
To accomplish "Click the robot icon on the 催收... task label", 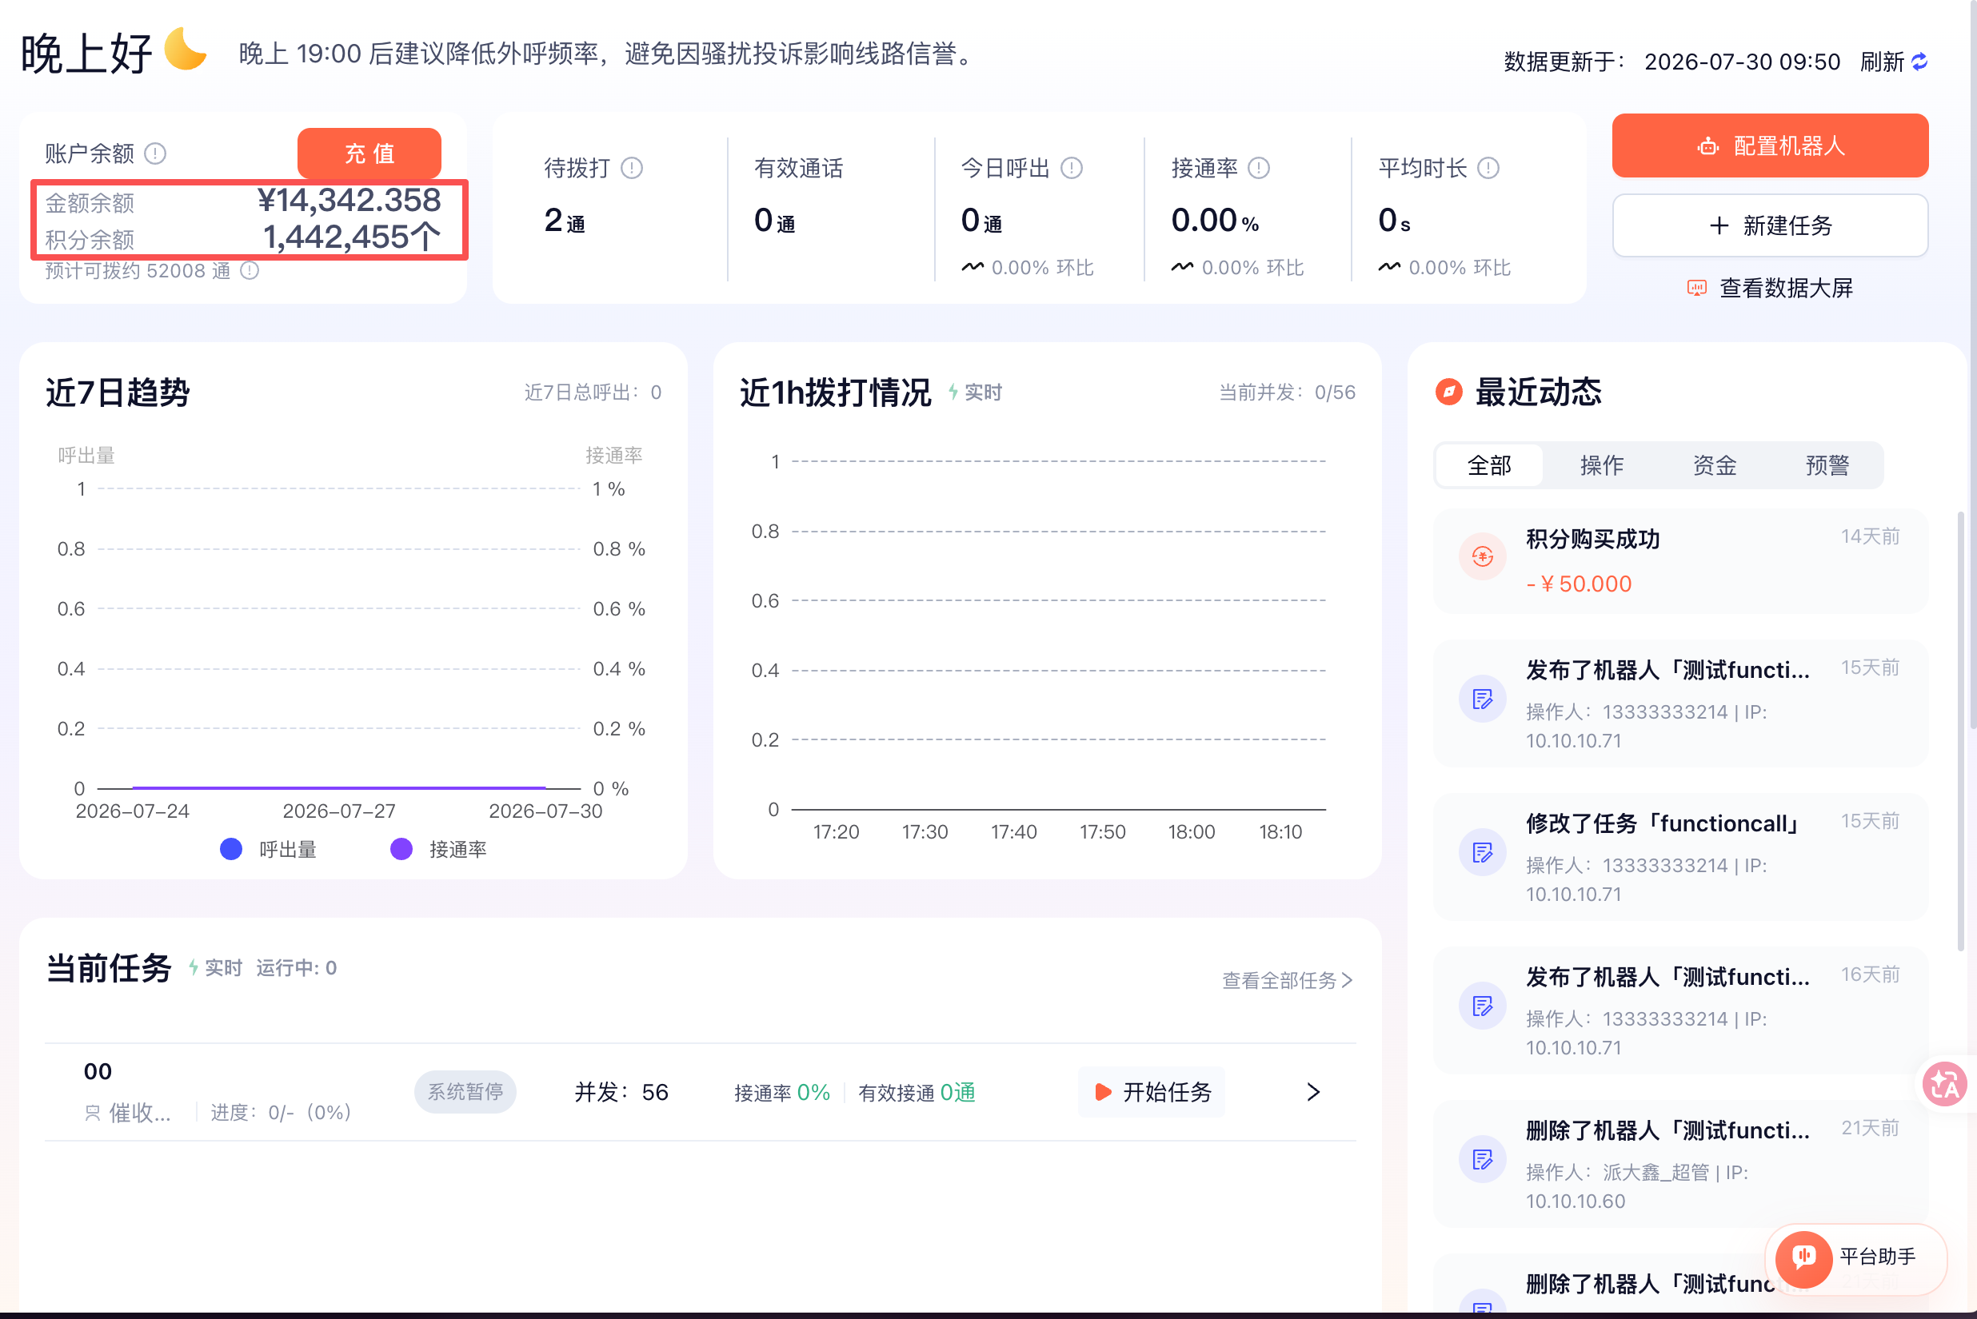I will tap(93, 1113).
